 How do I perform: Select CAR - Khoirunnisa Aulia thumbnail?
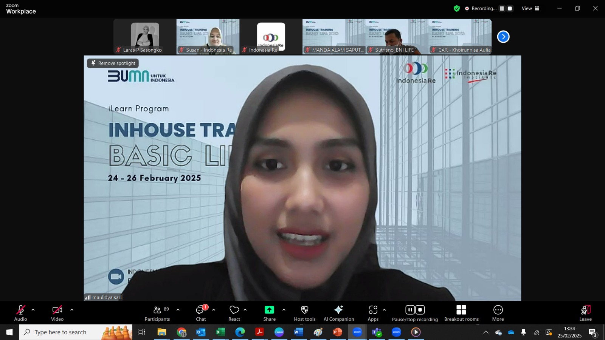tap(460, 37)
